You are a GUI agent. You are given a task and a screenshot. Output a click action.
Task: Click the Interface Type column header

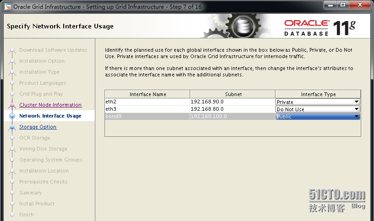[x=318, y=94]
